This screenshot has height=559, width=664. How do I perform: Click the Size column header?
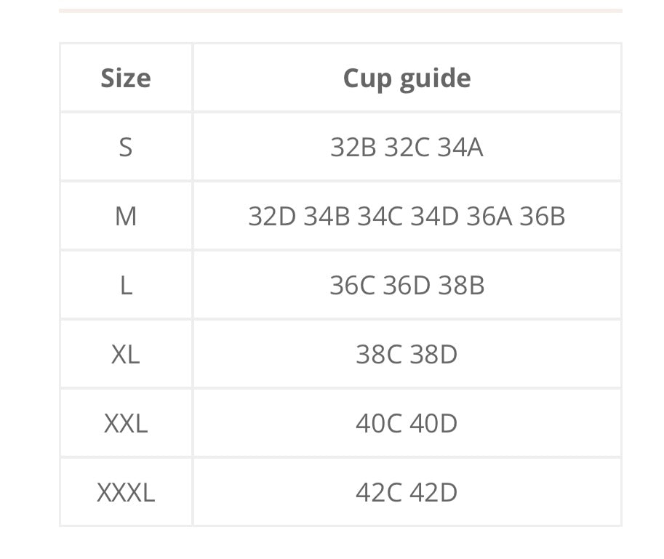pyautogui.click(x=126, y=78)
